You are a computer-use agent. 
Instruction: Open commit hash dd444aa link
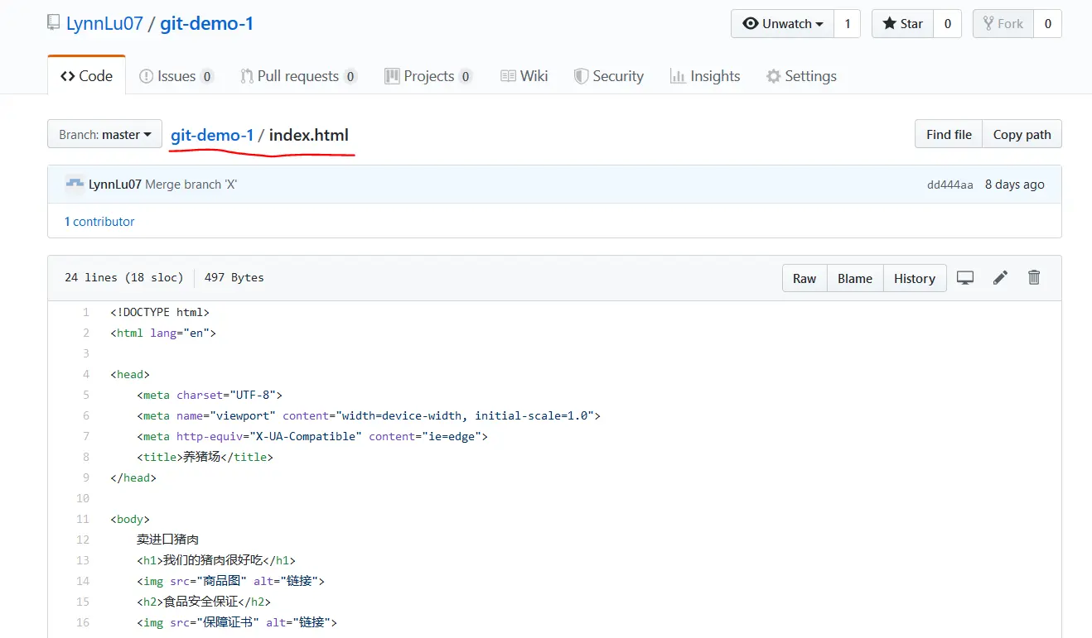(x=949, y=185)
